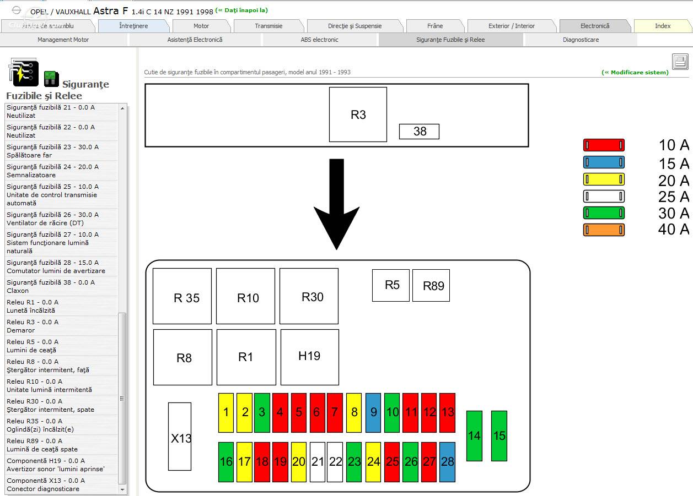Screen dimensions: 693x496
Task: Select the Frâne tab
Action: (435, 26)
